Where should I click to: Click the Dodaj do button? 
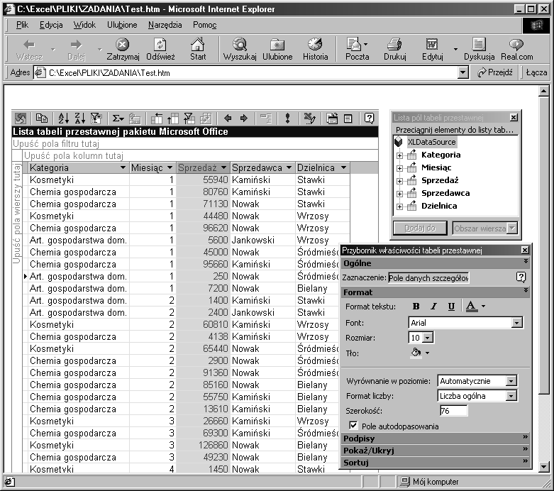[x=420, y=228]
